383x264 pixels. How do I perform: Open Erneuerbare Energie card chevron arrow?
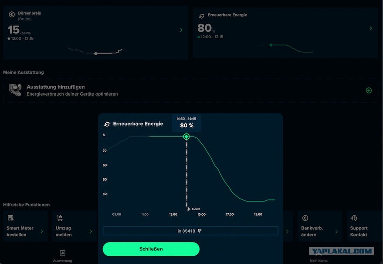pos(371,29)
